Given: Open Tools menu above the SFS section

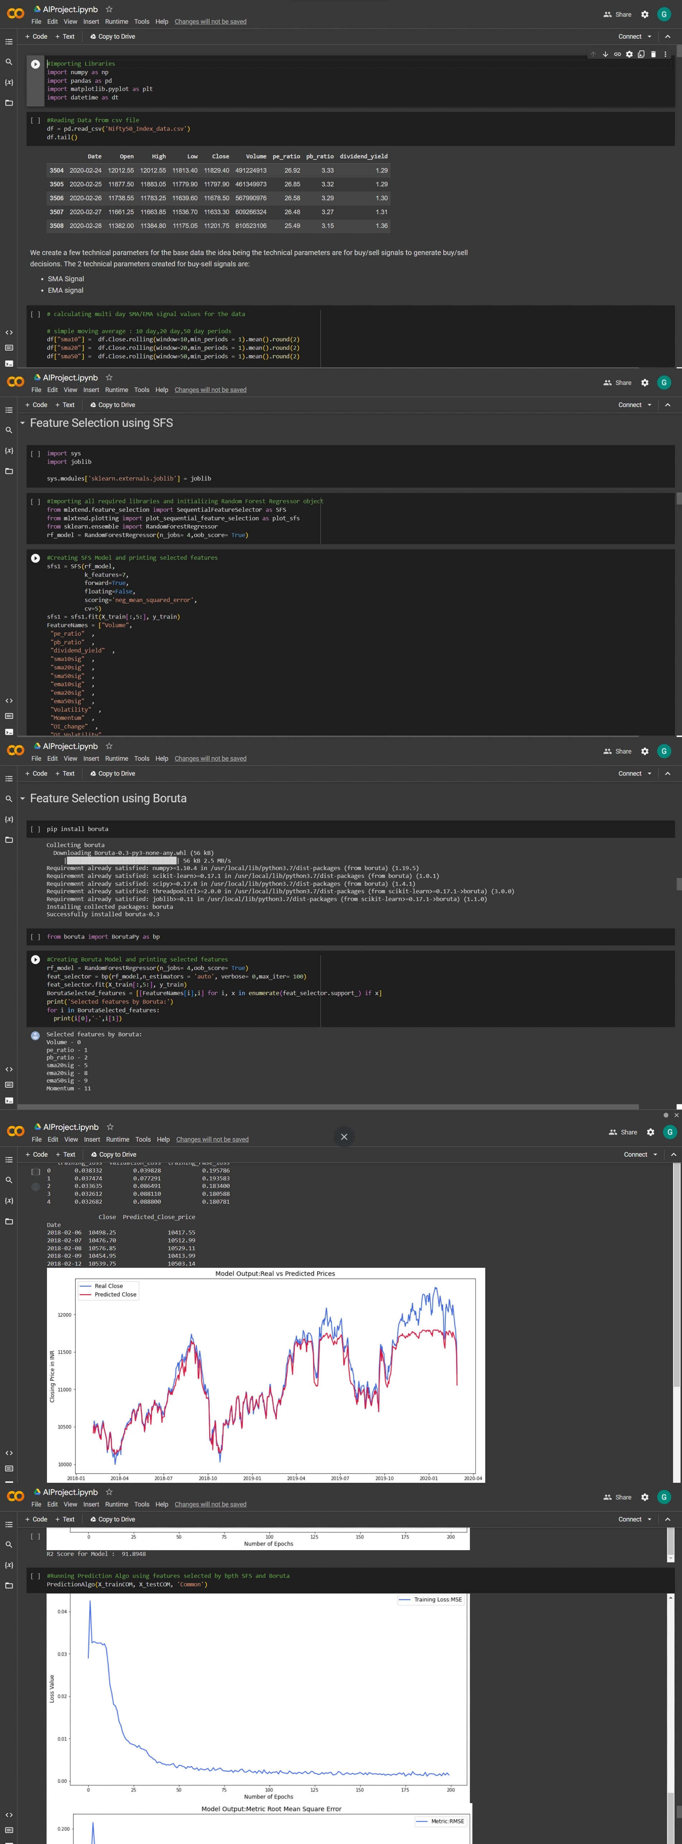Looking at the screenshot, I should coord(142,390).
